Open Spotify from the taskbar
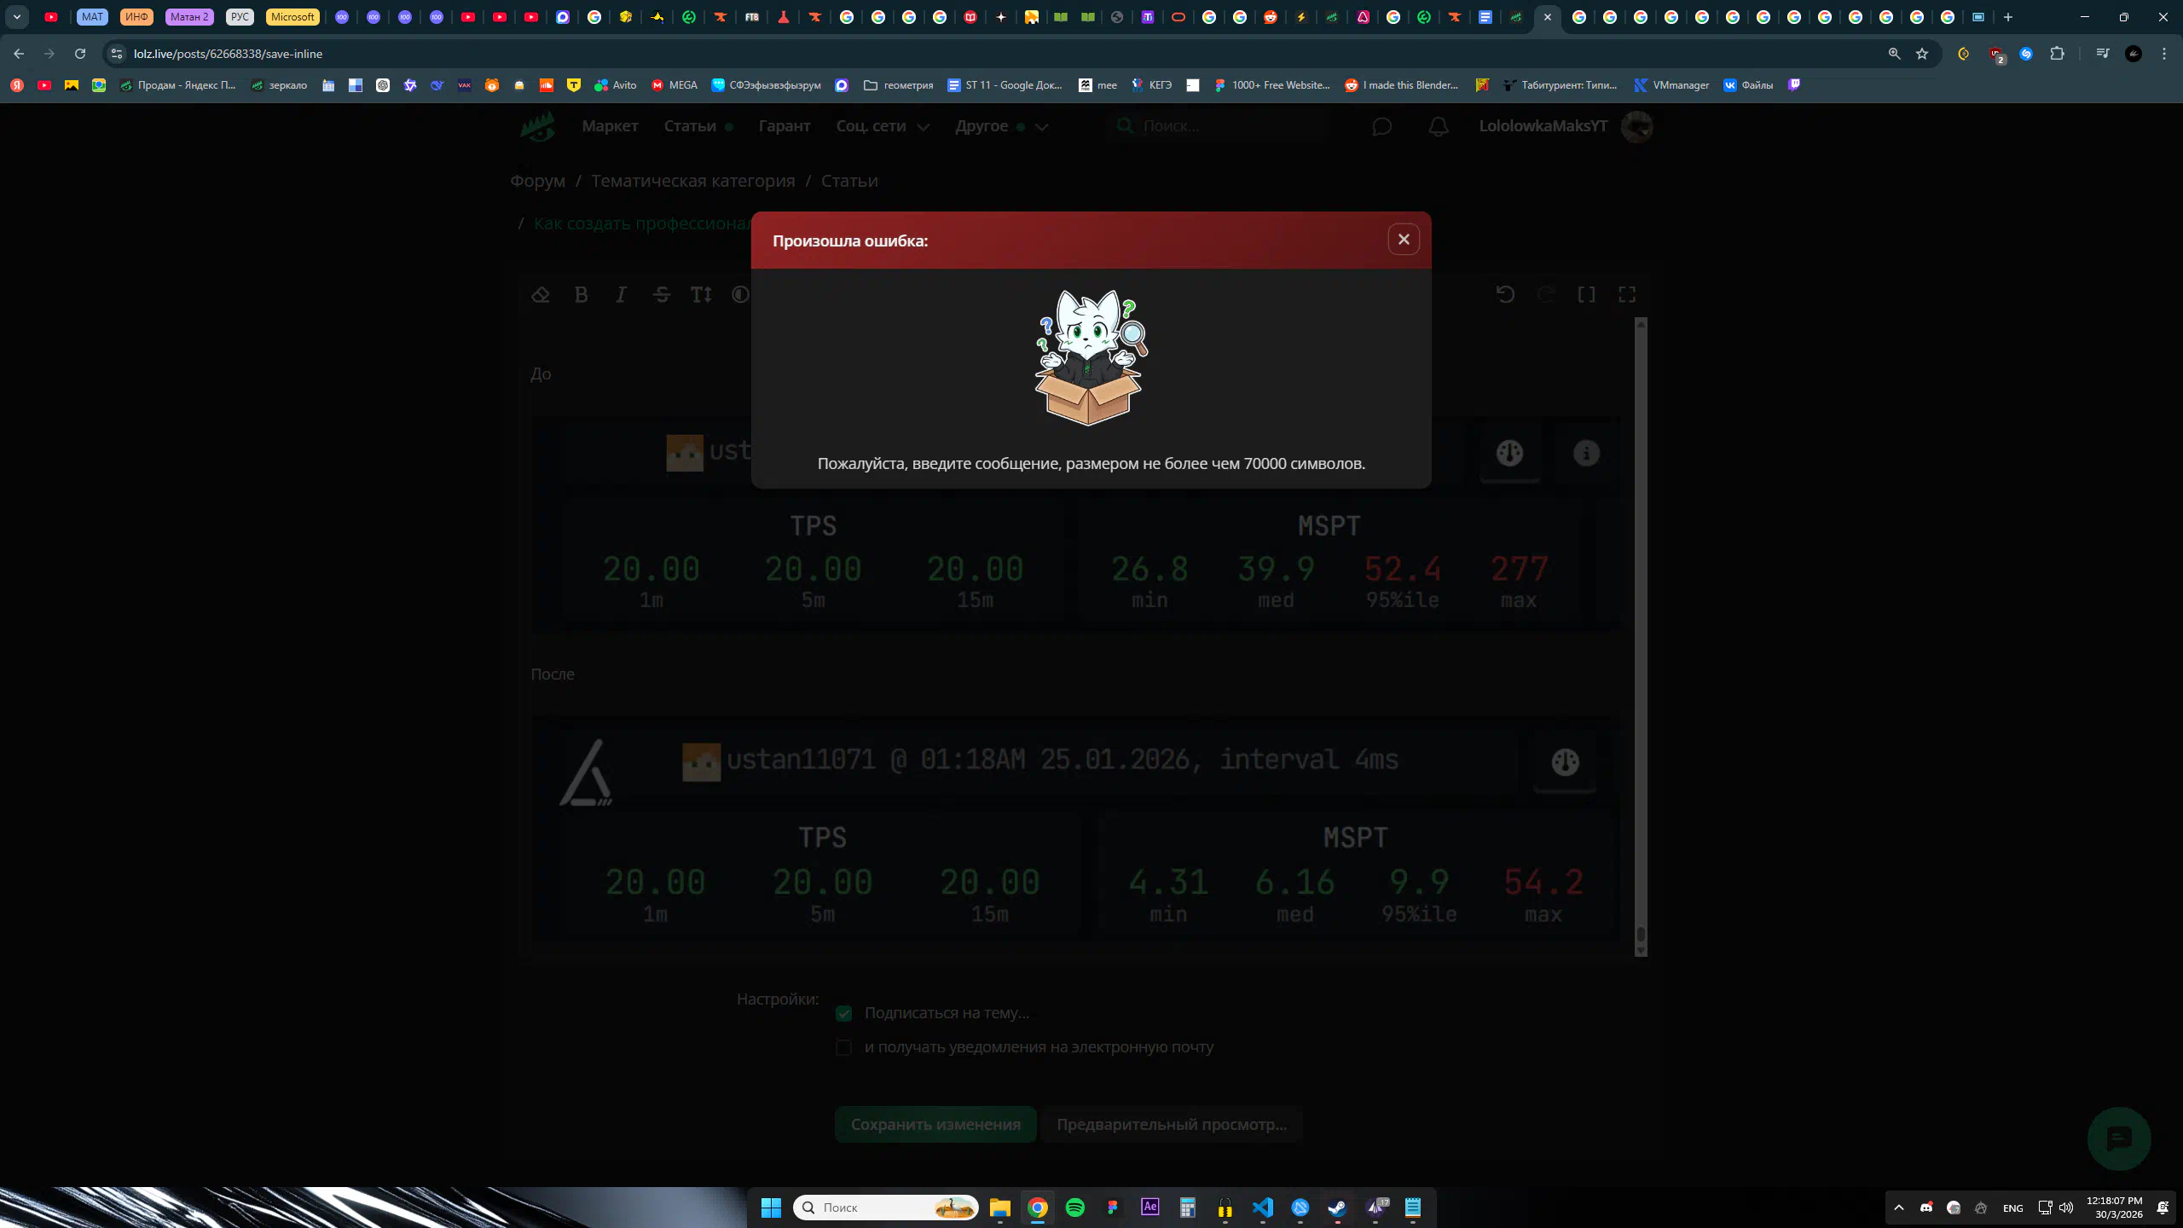Screen dimensions: 2183x1228 (x=1075, y=1208)
